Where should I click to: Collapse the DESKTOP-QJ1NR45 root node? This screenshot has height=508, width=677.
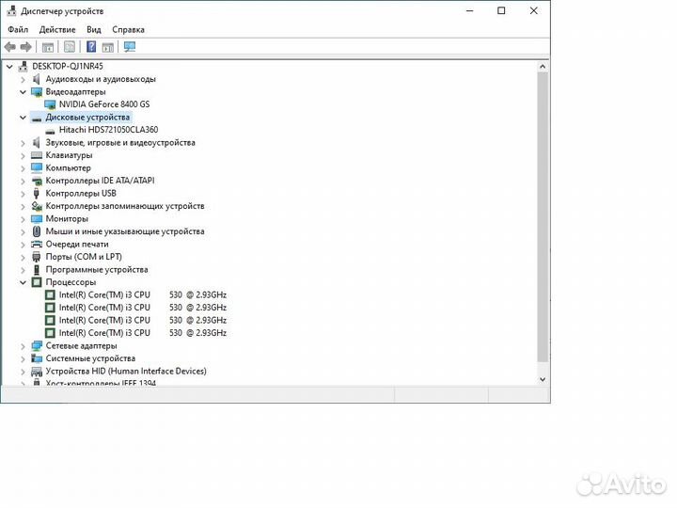(10, 67)
